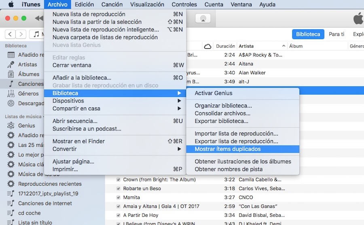Click playlist icon of 'Lista sin título'

11,222
